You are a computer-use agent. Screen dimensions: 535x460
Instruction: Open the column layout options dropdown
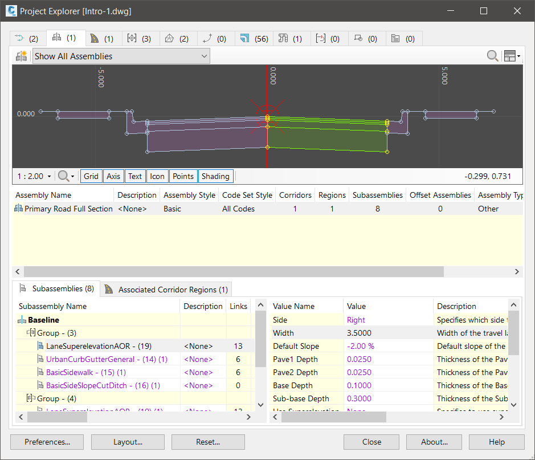click(x=512, y=56)
